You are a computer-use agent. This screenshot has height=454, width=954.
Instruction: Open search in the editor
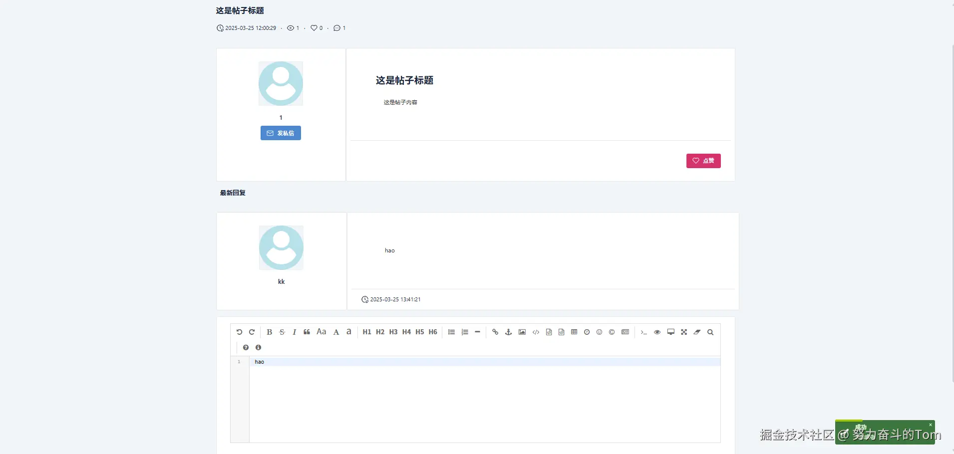click(710, 332)
